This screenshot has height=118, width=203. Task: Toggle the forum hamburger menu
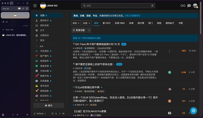tap(35, 6)
